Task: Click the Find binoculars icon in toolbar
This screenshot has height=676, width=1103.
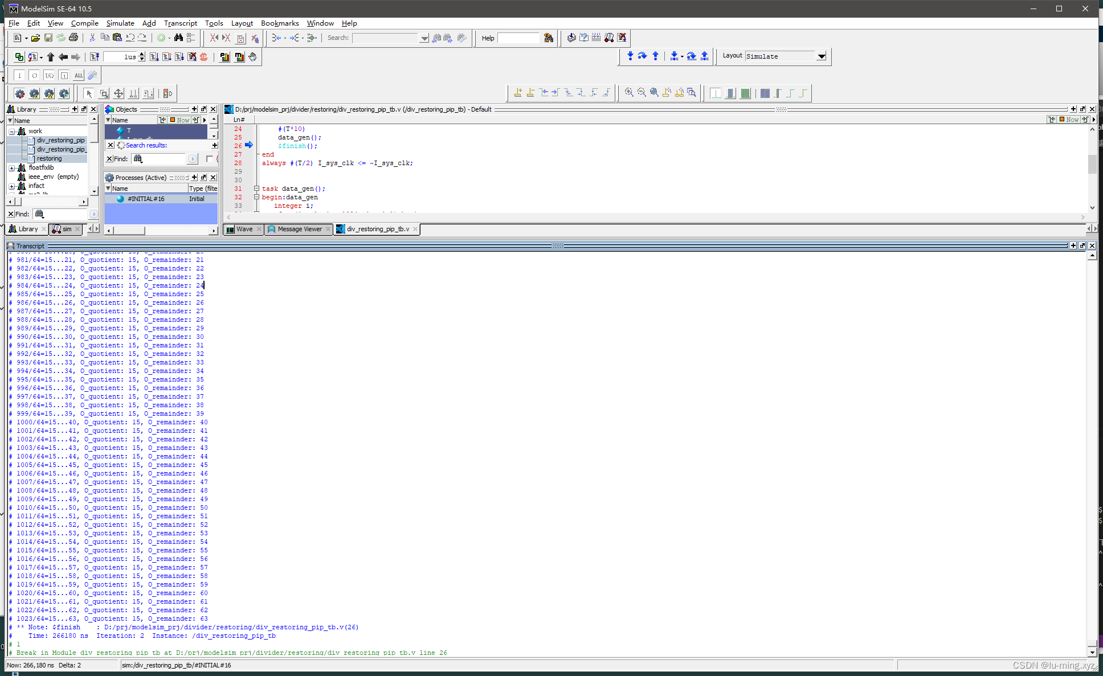Action: point(178,38)
